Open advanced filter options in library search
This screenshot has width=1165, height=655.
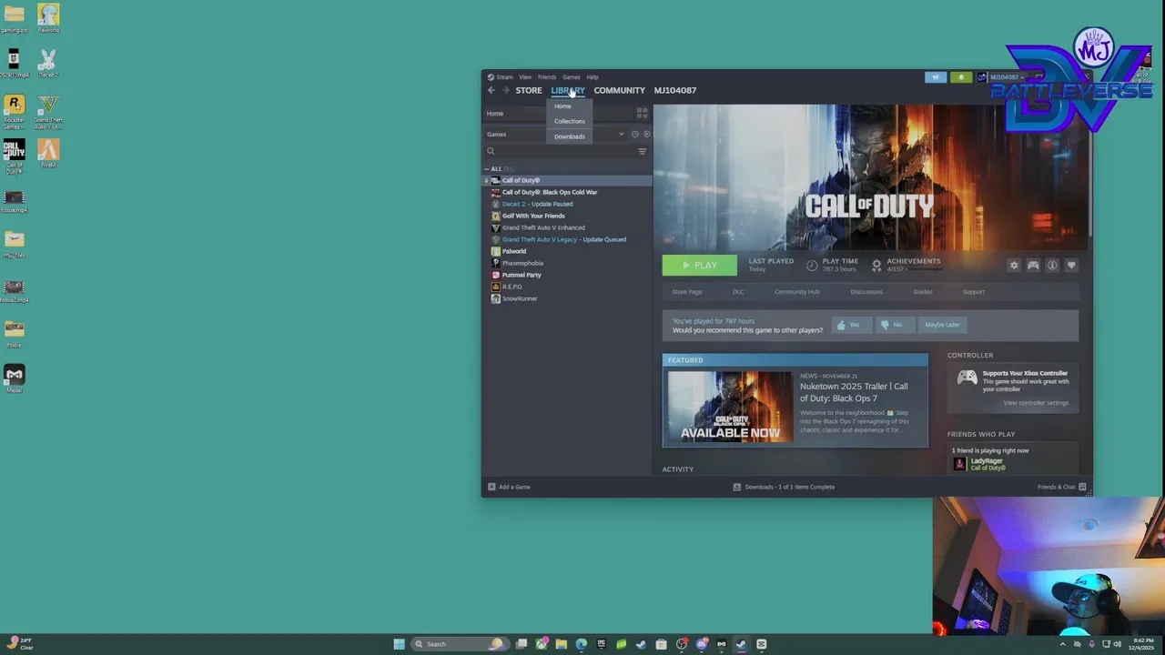click(642, 152)
